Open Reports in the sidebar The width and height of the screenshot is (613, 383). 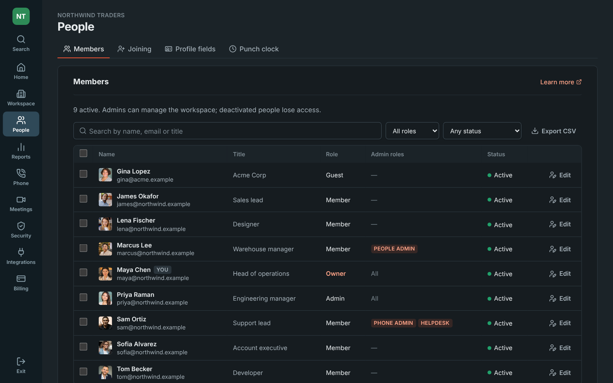point(21,151)
